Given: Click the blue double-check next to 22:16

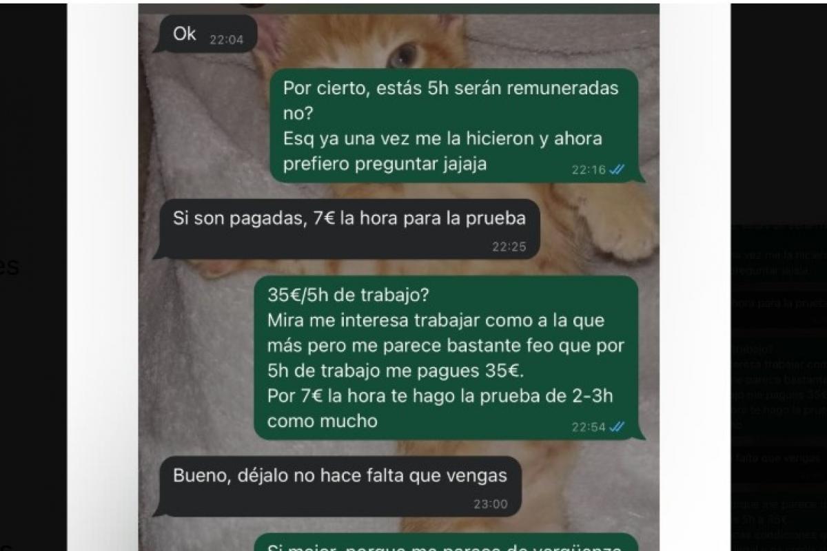Looking at the screenshot, I should coord(617,170).
